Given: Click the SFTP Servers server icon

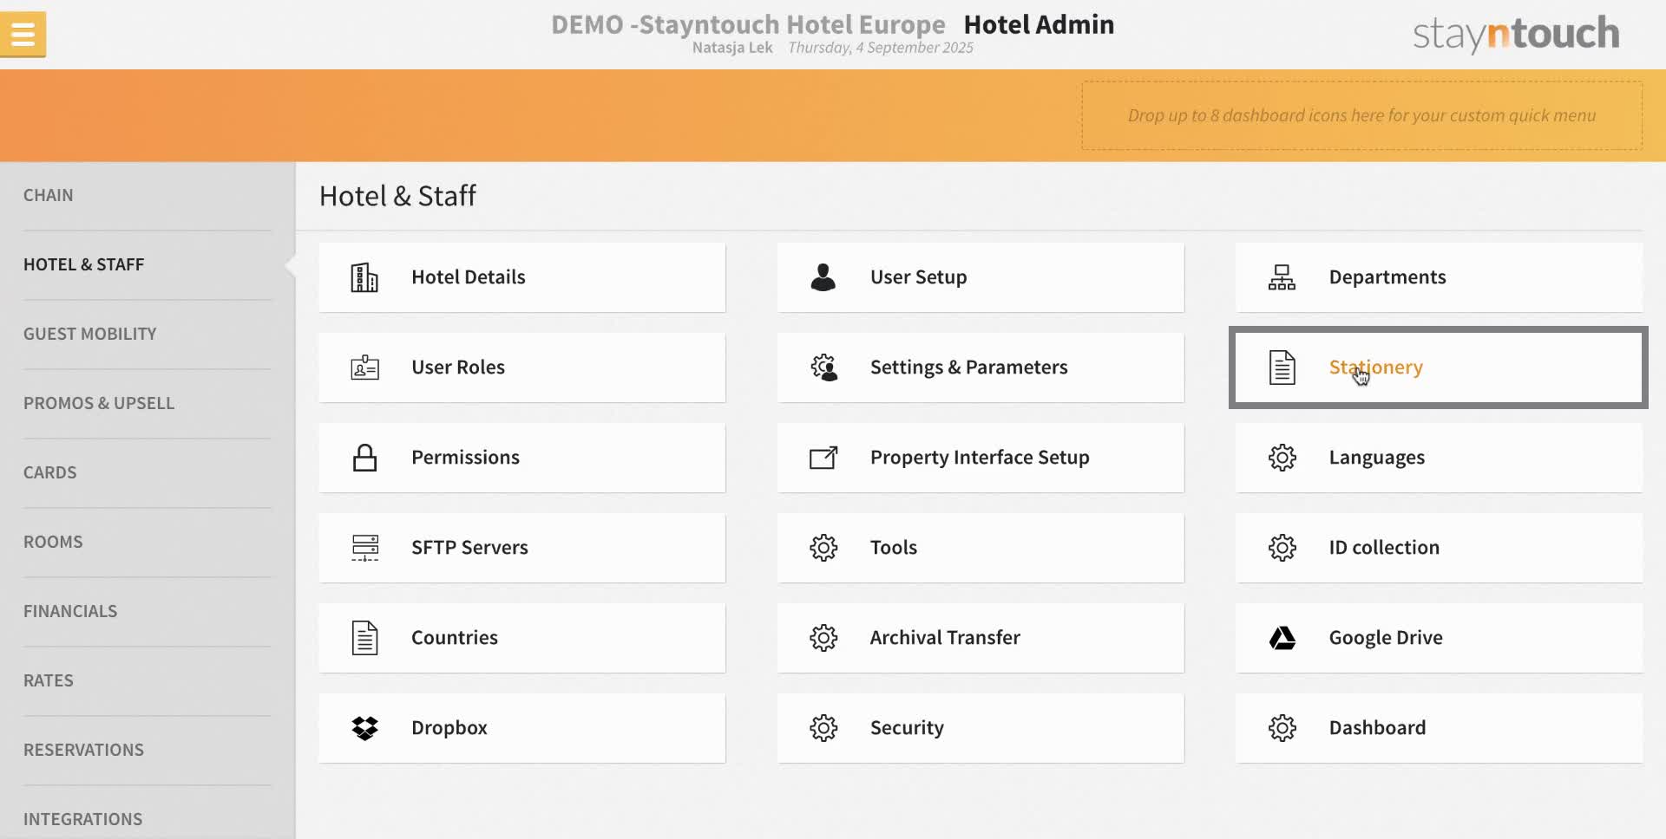Looking at the screenshot, I should [364, 548].
